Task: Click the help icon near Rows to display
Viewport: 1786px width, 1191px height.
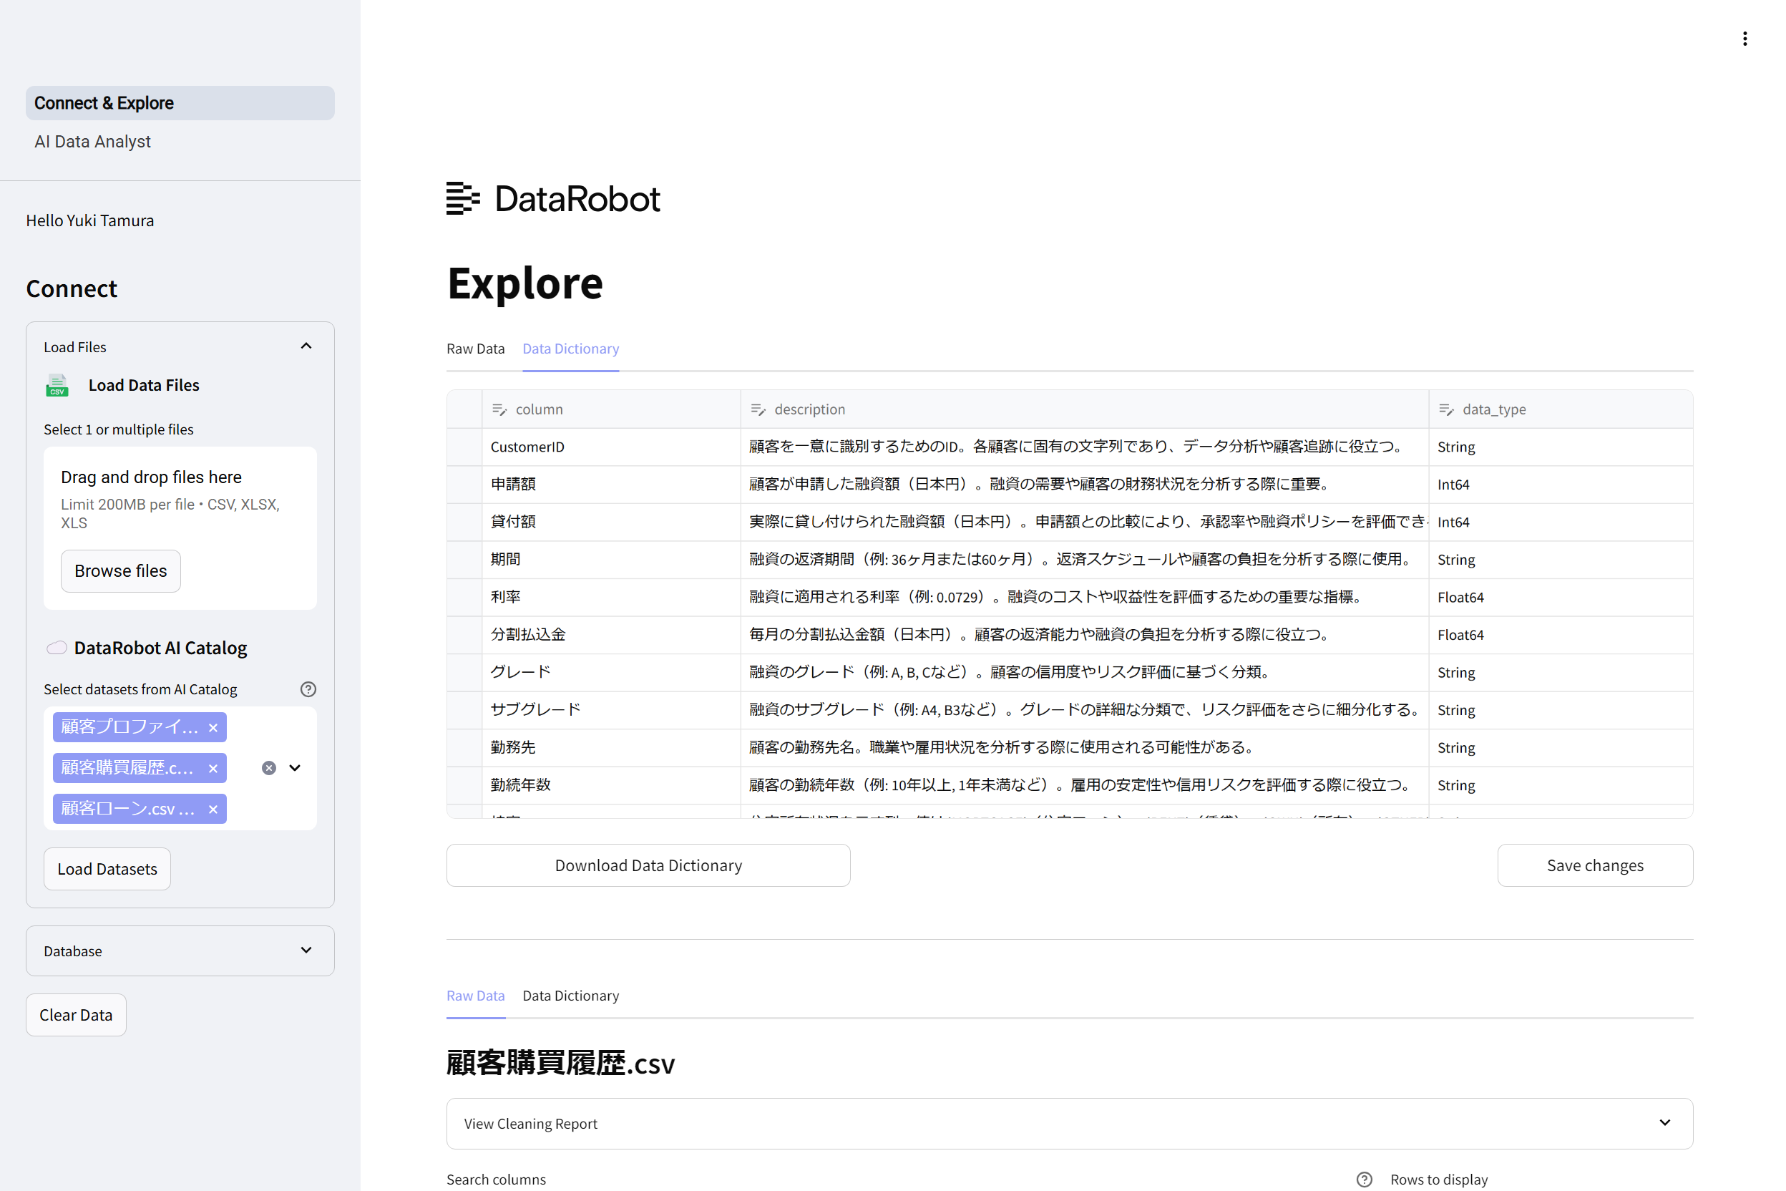Action: click(x=1364, y=1179)
